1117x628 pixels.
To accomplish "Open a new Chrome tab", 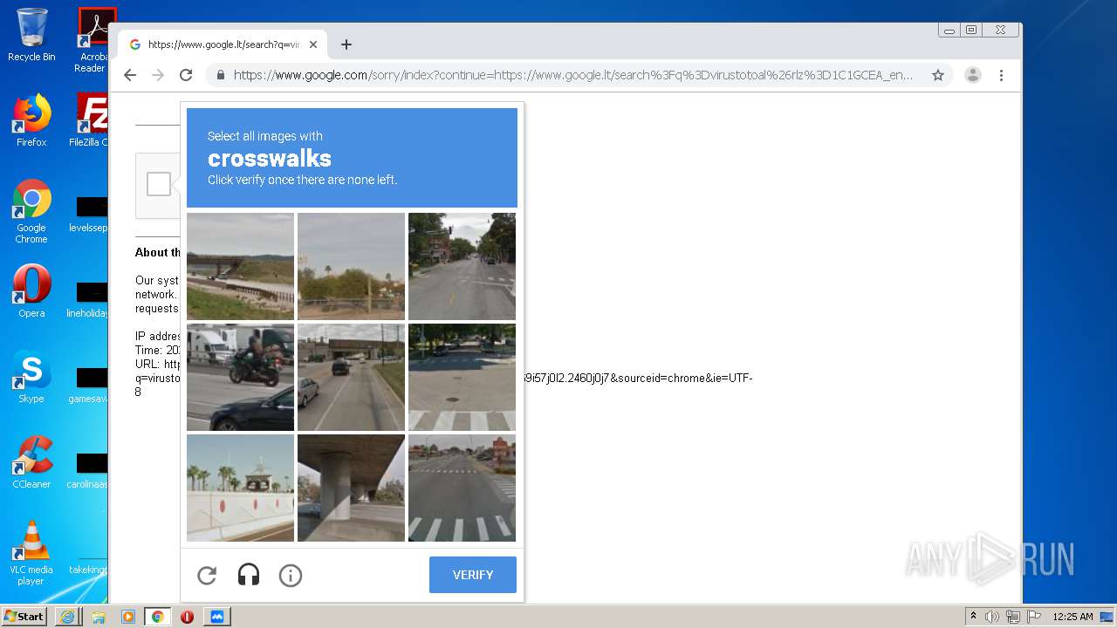I will pyautogui.click(x=346, y=44).
